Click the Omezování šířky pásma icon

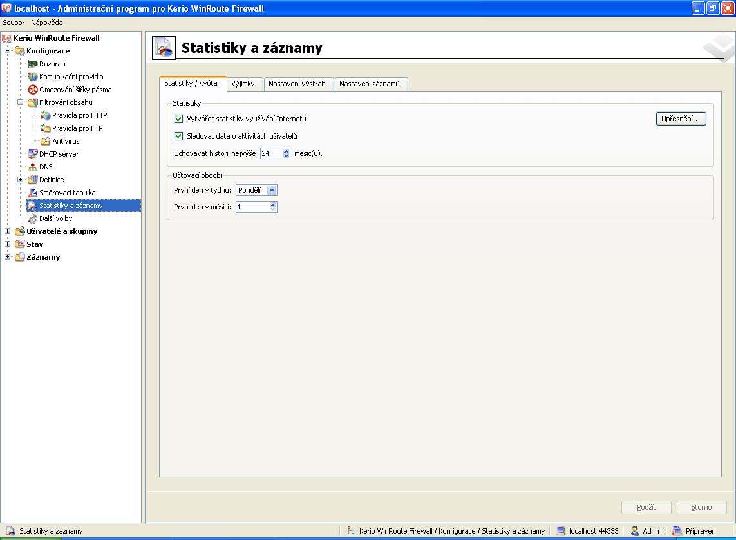tap(33, 90)
